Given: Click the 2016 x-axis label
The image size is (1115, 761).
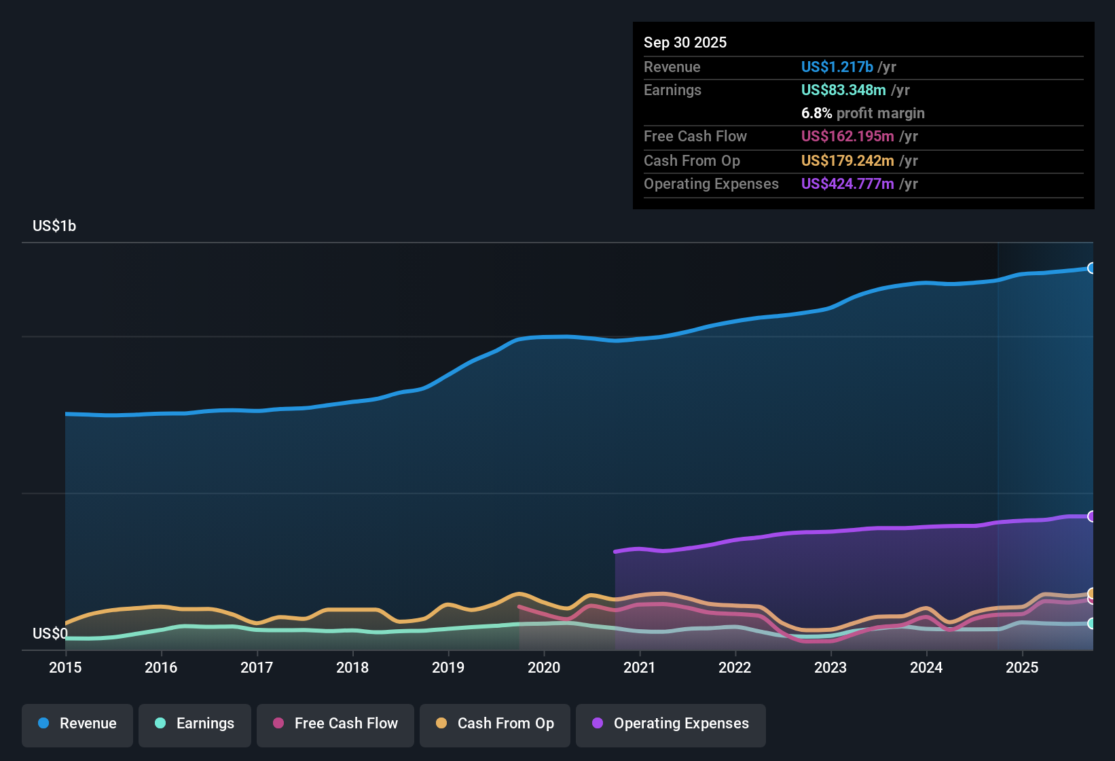Looking at the screenshot, I should [161, 668].
